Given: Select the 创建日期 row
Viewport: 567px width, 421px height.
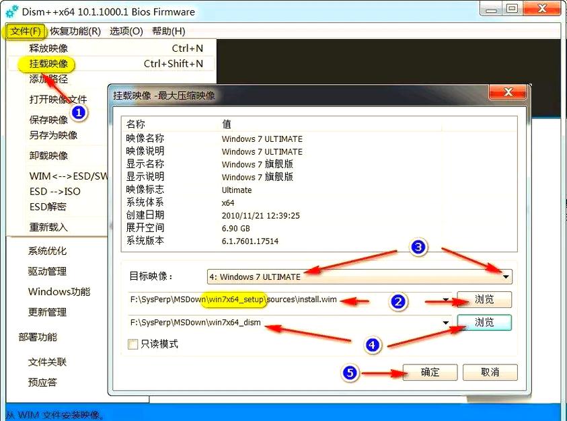Looking at the screenshot, I should [x=319, y=216].
